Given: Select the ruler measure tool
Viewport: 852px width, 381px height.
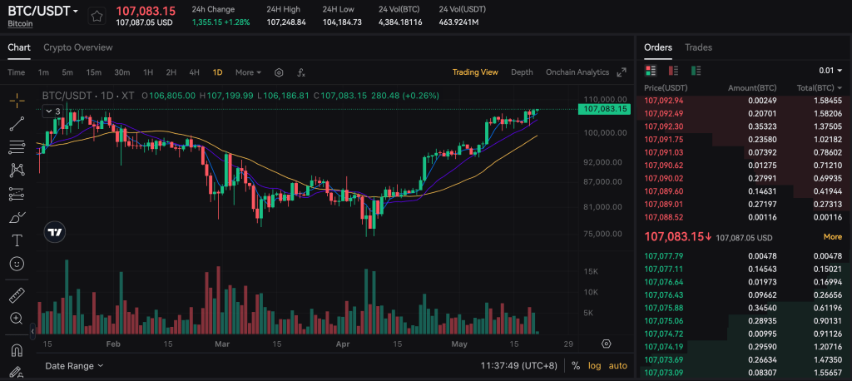Looking at the screenshot, I should tap(17, 295).
